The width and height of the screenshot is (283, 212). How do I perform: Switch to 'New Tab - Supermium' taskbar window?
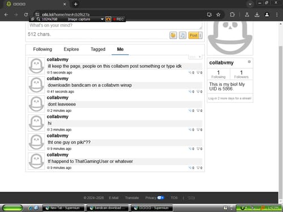point(63,208)
